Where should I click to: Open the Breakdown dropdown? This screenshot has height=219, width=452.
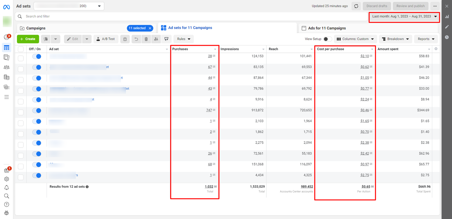(x=395, y=39)
